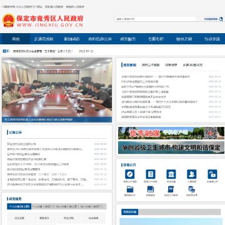Viewport: 225px width, 225px height.
Task: Click the blue notice tag icon beside the ticker
Action: tap(6, 51)
